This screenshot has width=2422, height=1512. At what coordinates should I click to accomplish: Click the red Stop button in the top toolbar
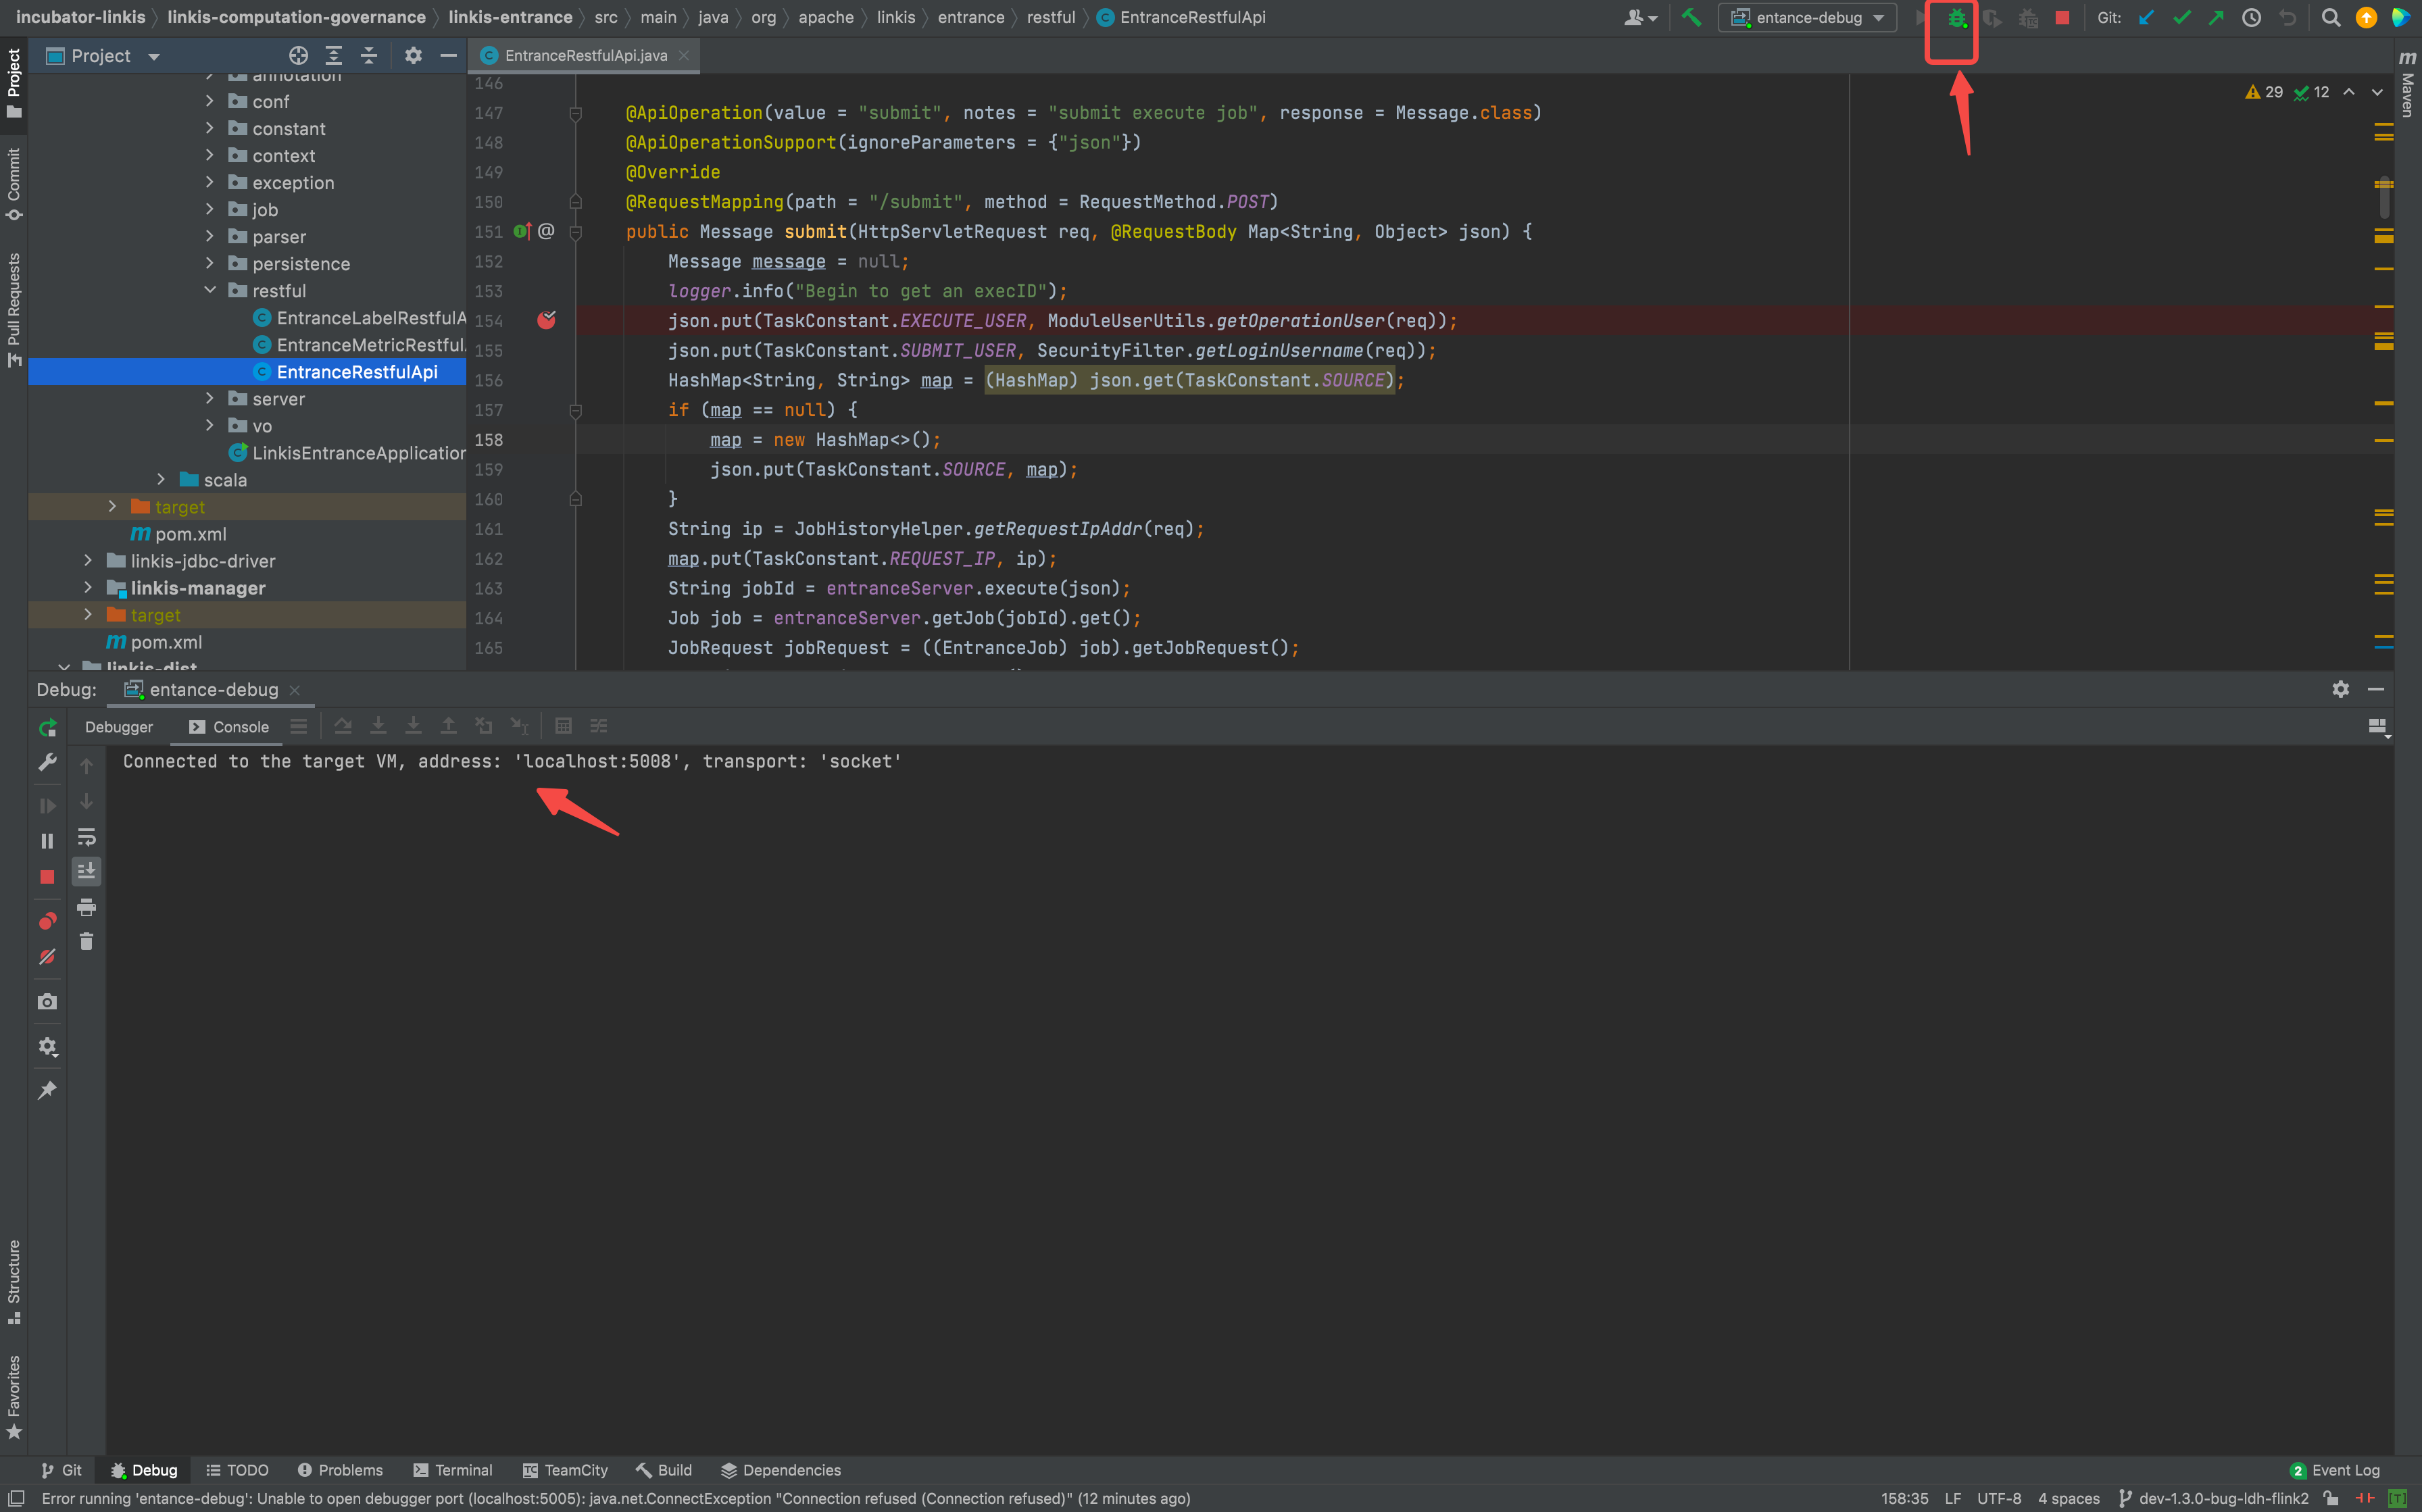(x=2062, y=18)
